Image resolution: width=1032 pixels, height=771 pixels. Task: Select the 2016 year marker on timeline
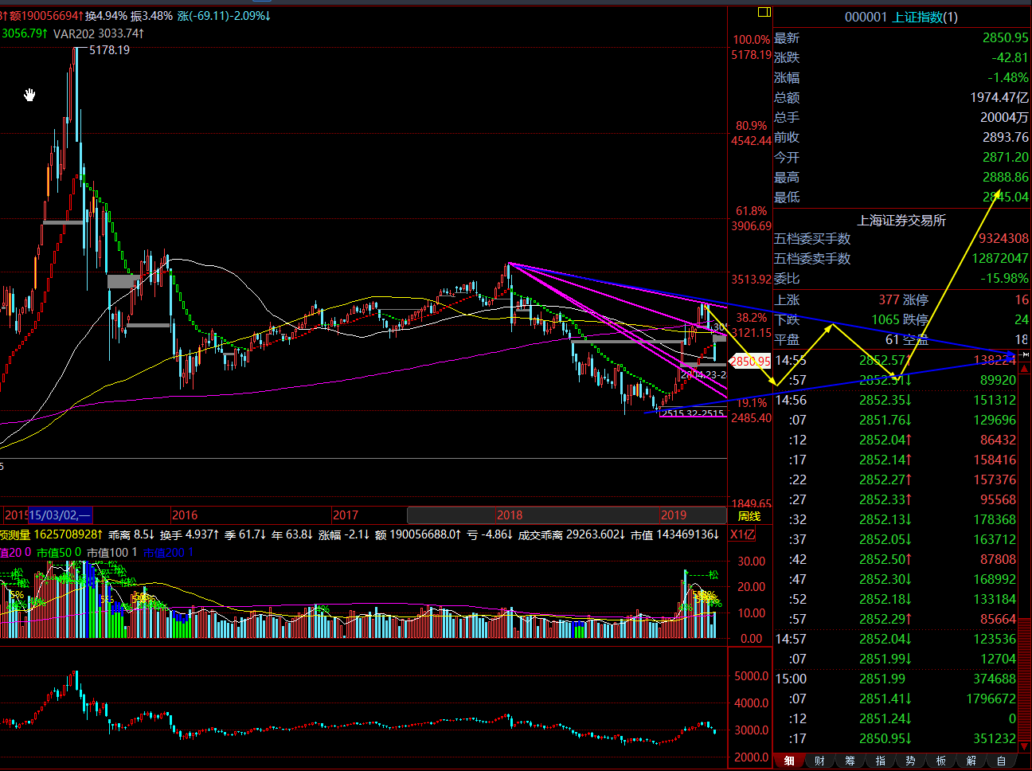(185, 515)
